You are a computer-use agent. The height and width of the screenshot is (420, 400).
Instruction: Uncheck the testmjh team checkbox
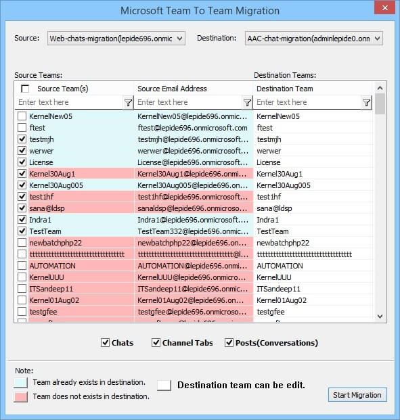(22, 139)
